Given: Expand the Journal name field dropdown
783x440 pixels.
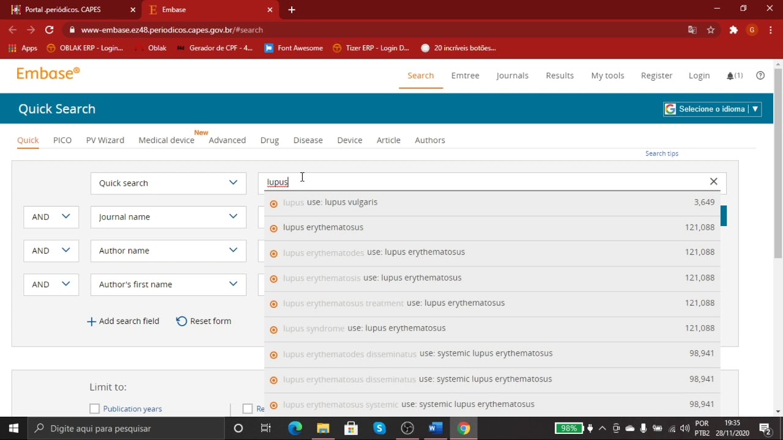Looking at the screenshot, I should coord(168,217).
